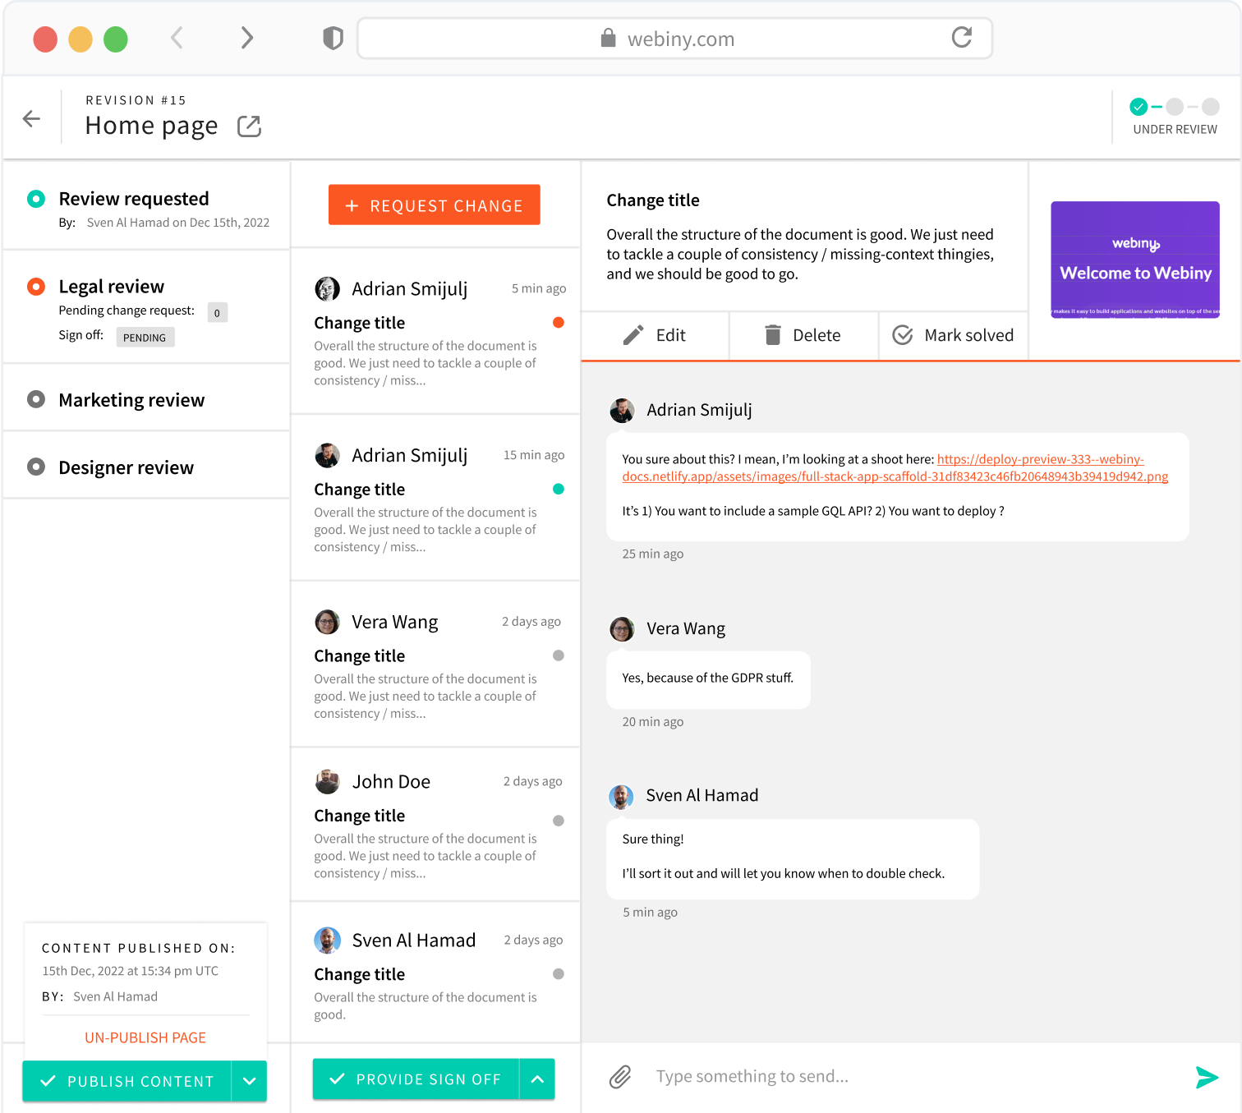Select the Designer review step radio
Image resolution: width=1242 pixels, height=1113 pixels.
click(x=36, y=467)
